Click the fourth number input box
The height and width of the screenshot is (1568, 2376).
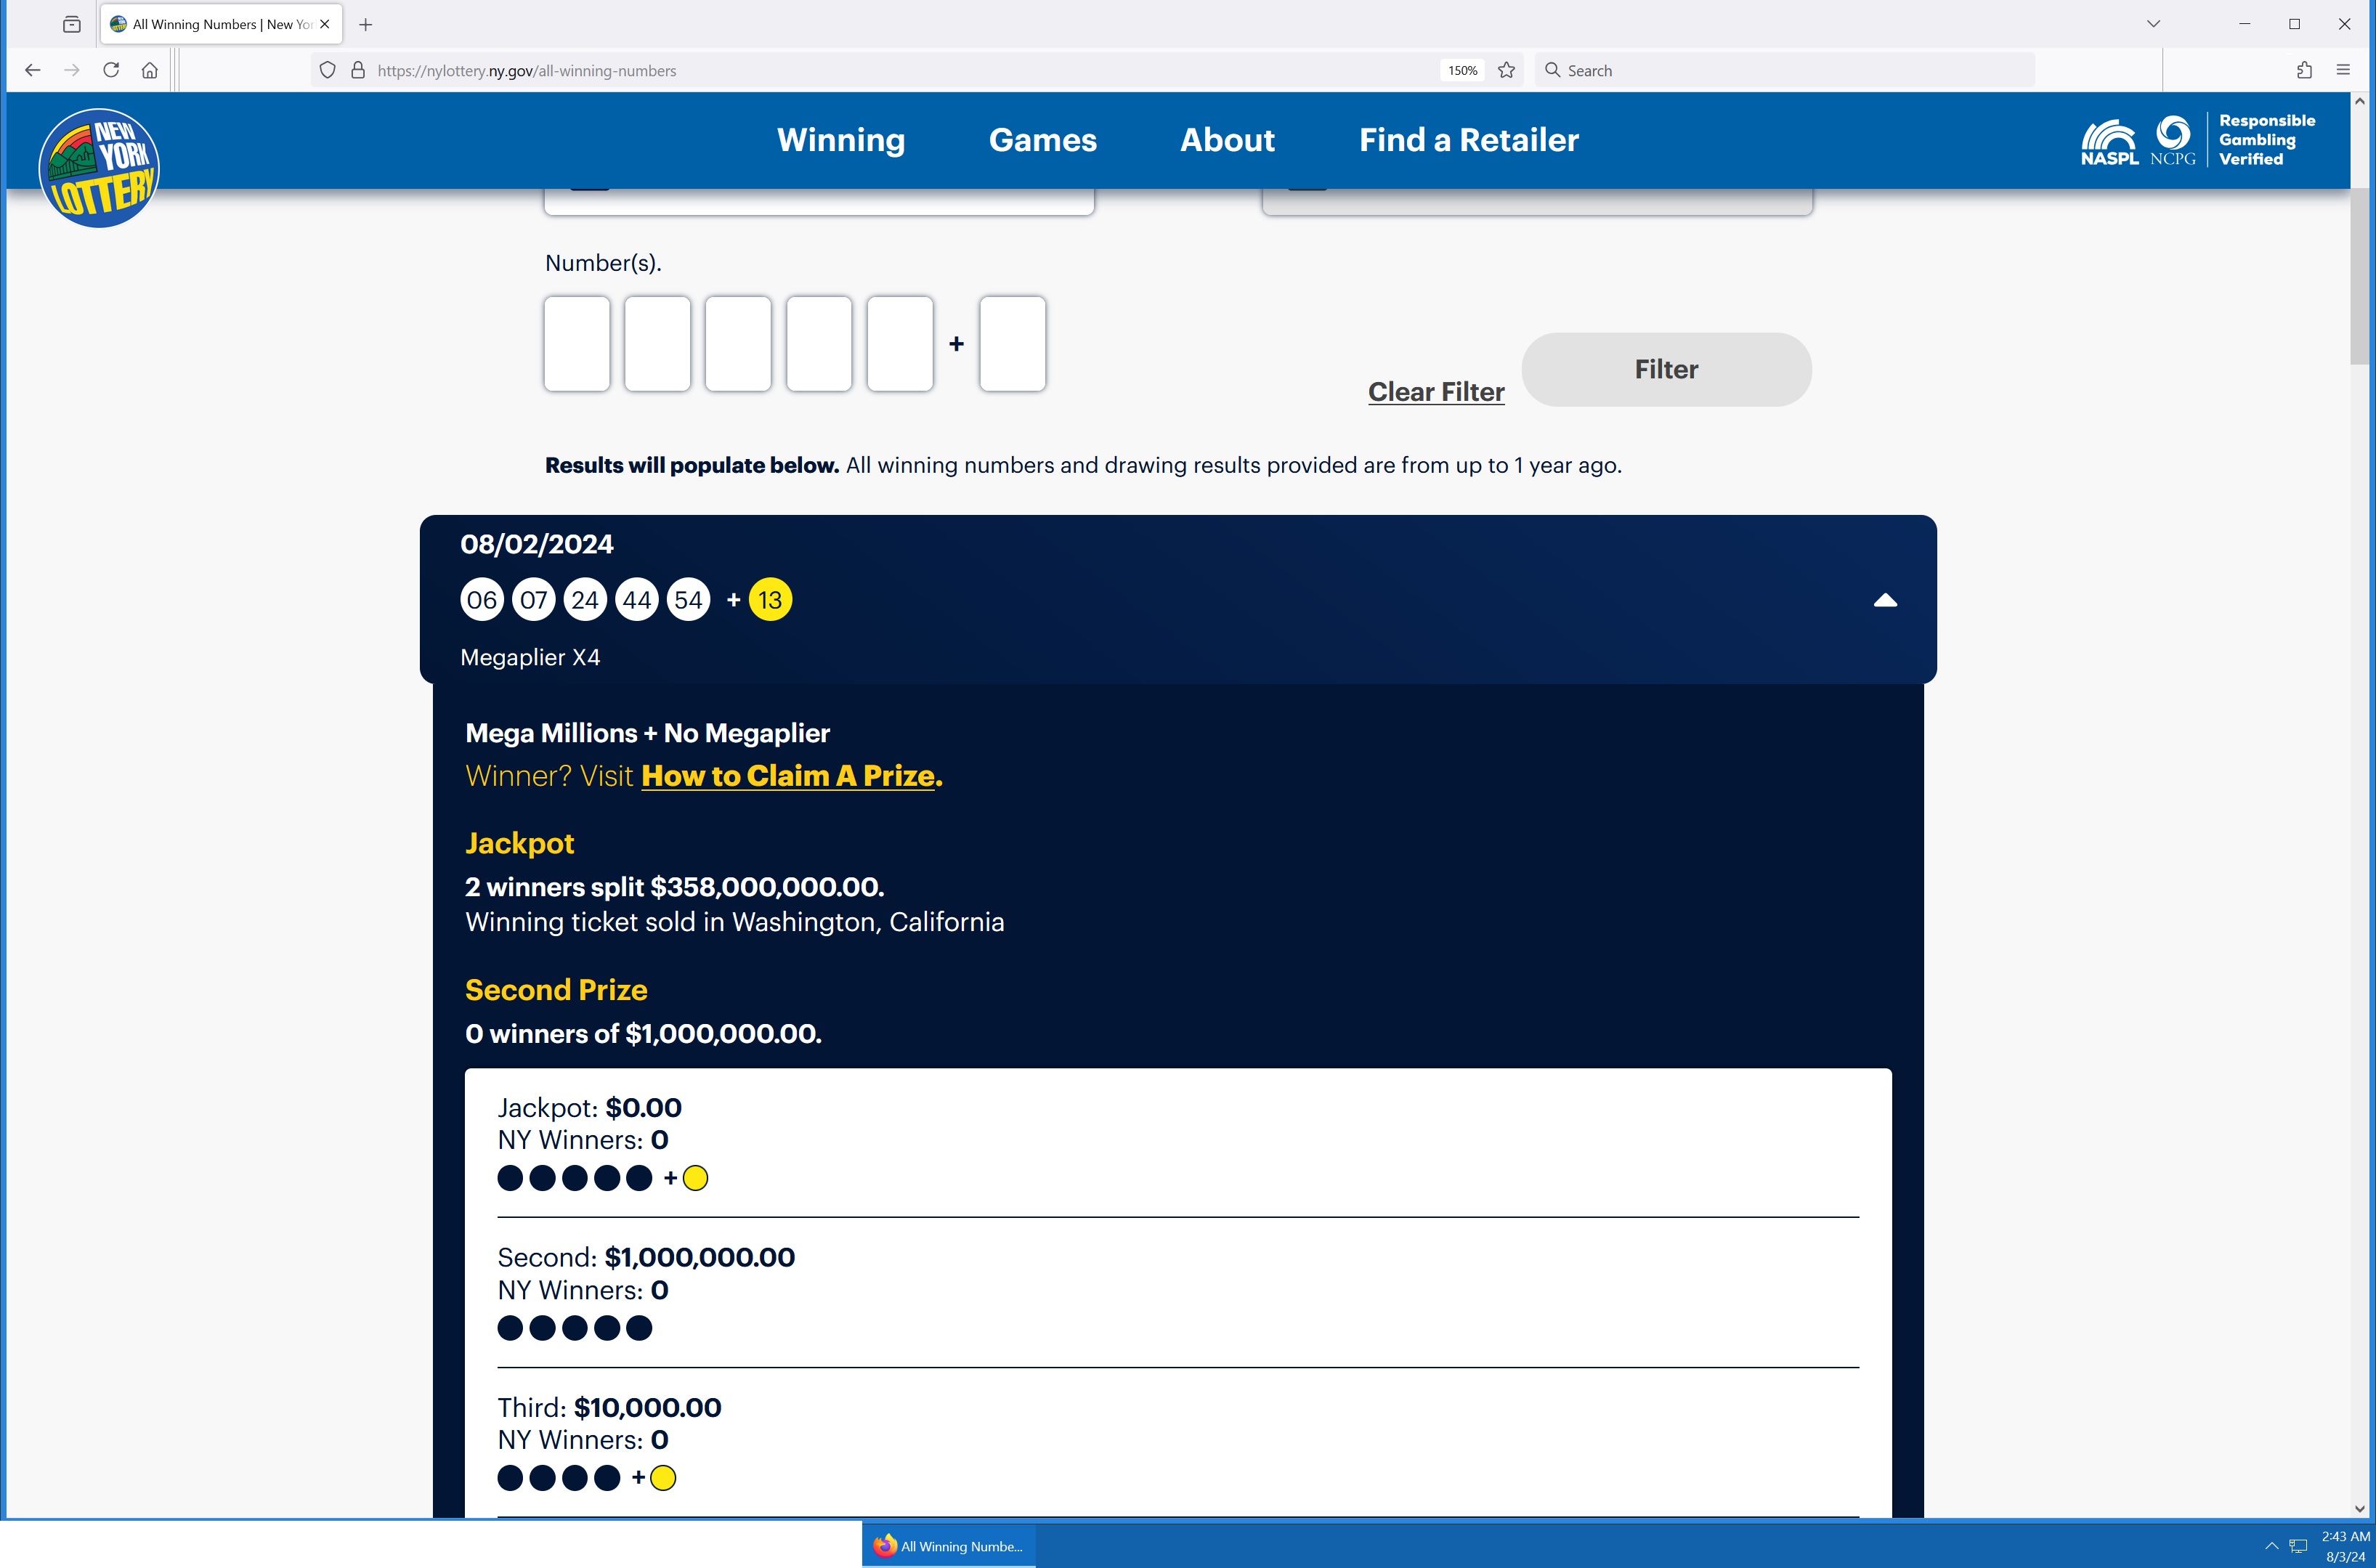[x=819, y=343]
